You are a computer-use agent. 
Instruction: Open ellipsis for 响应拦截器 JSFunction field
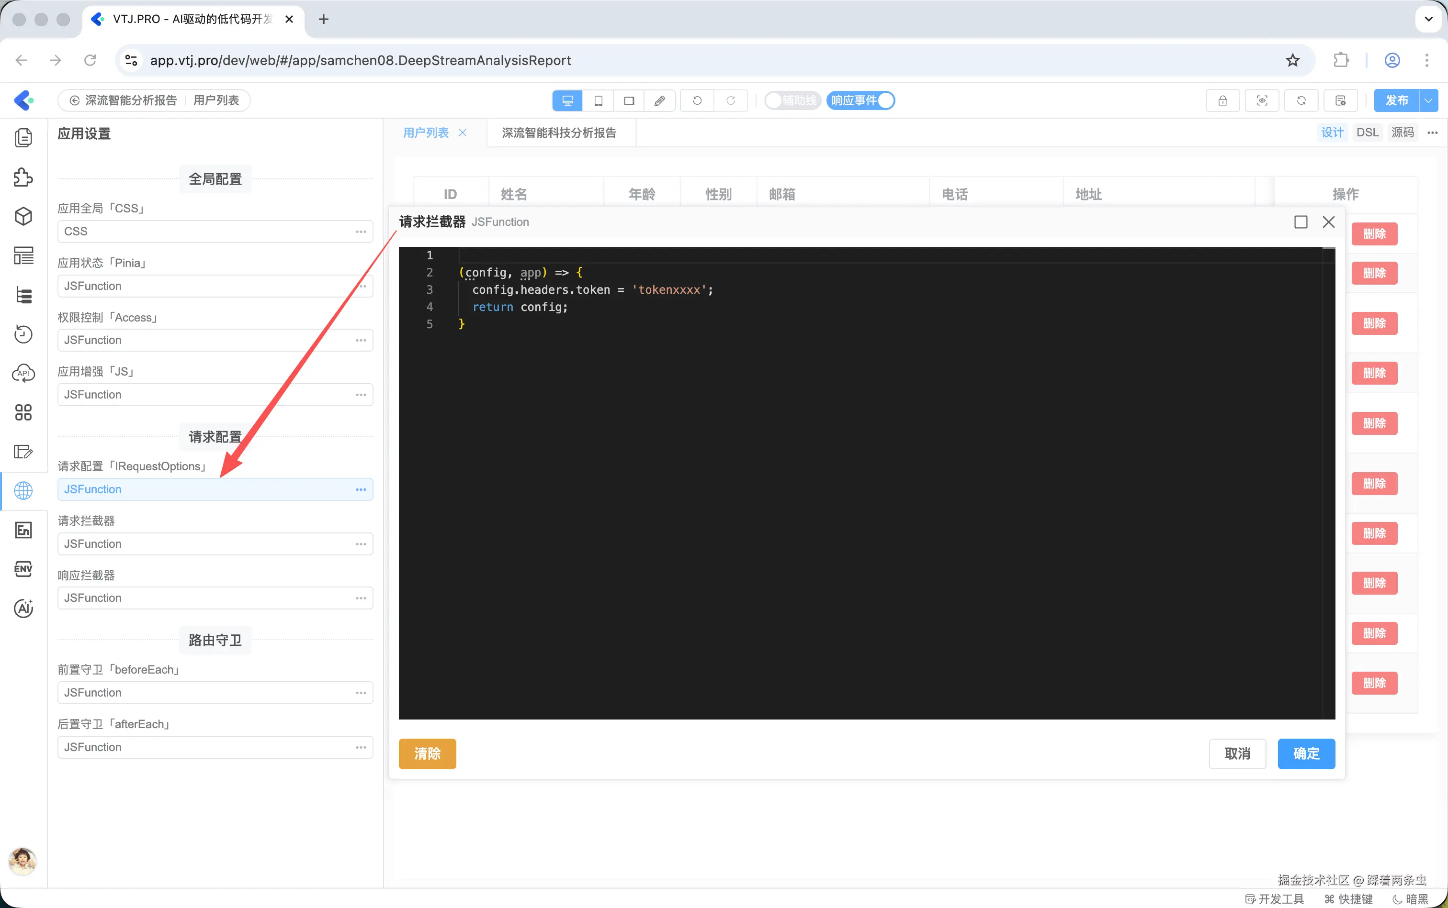click(x=361, y=598)
